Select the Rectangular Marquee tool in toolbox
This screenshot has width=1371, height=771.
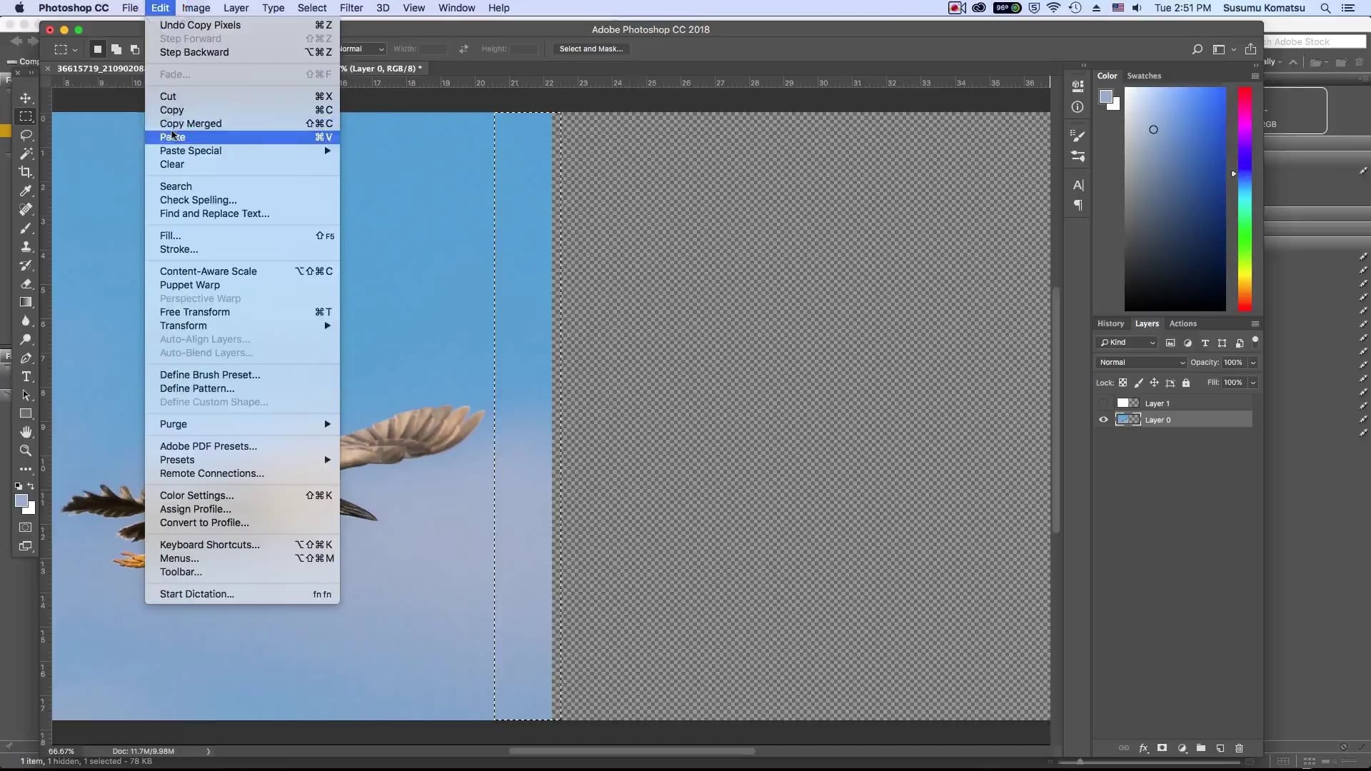point(26,116)
